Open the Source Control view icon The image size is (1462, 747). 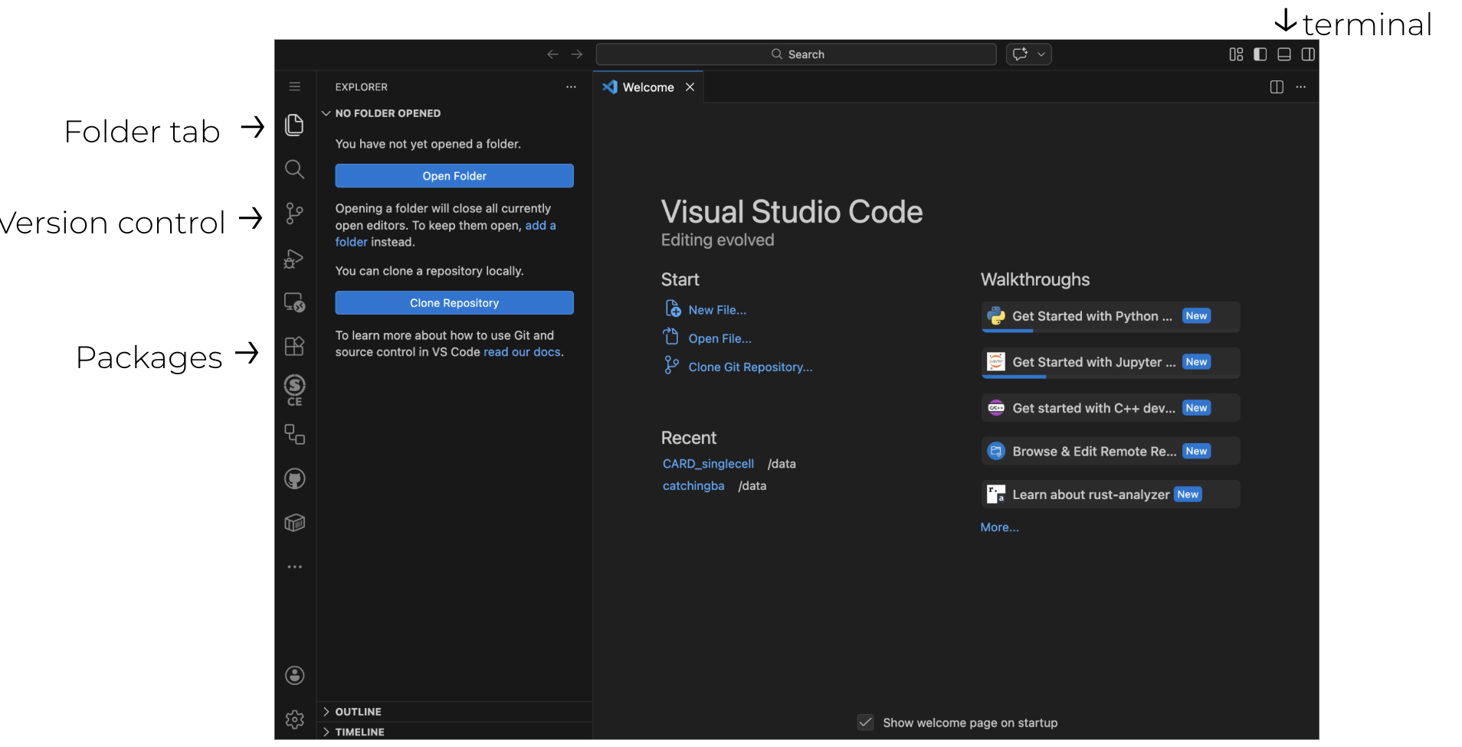pos(294,213)
